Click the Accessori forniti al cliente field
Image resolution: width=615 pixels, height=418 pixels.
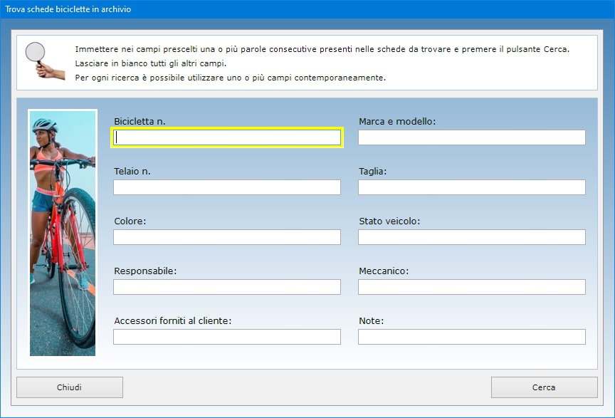[227, 337]
